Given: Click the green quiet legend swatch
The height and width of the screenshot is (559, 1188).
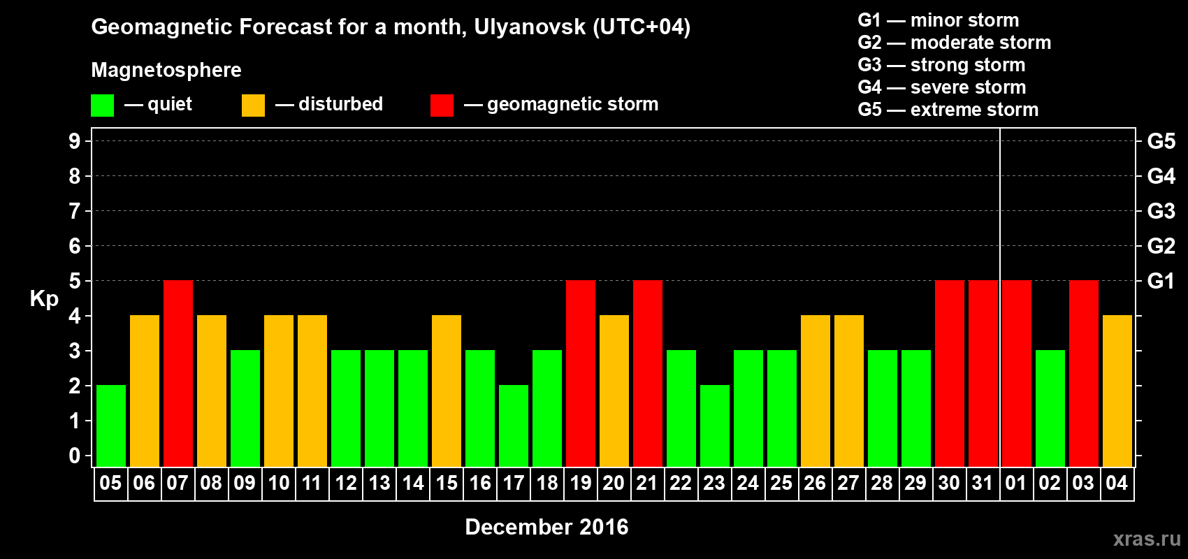Looking at the screenshot, I should [103, 106].
